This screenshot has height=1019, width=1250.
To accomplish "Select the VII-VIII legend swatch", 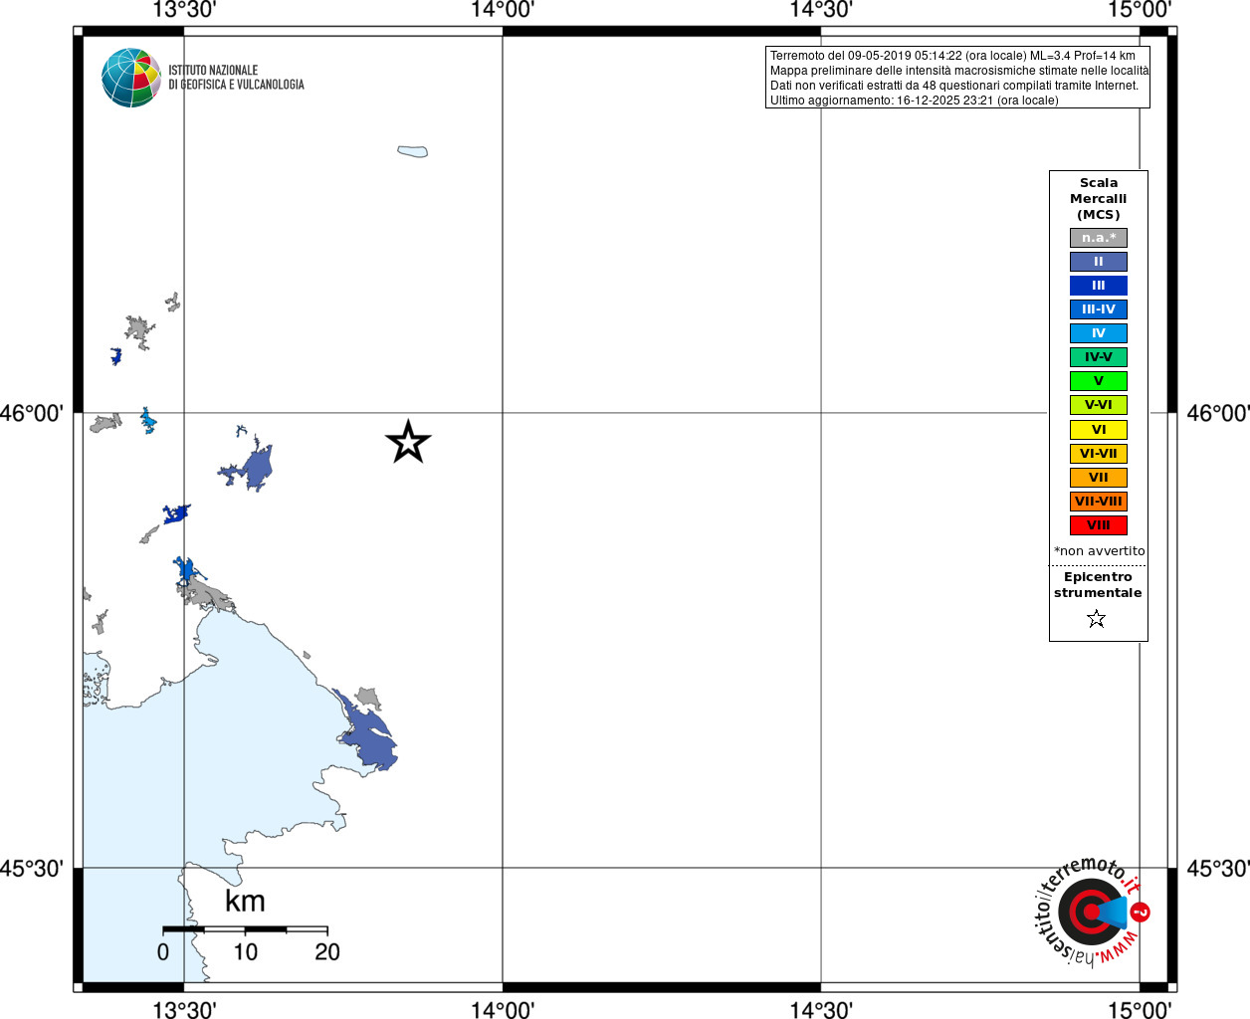I will 1099,502.
